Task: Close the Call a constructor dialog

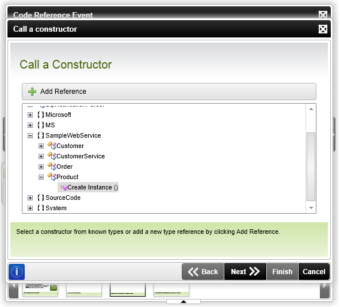Action: coord(323,29)
